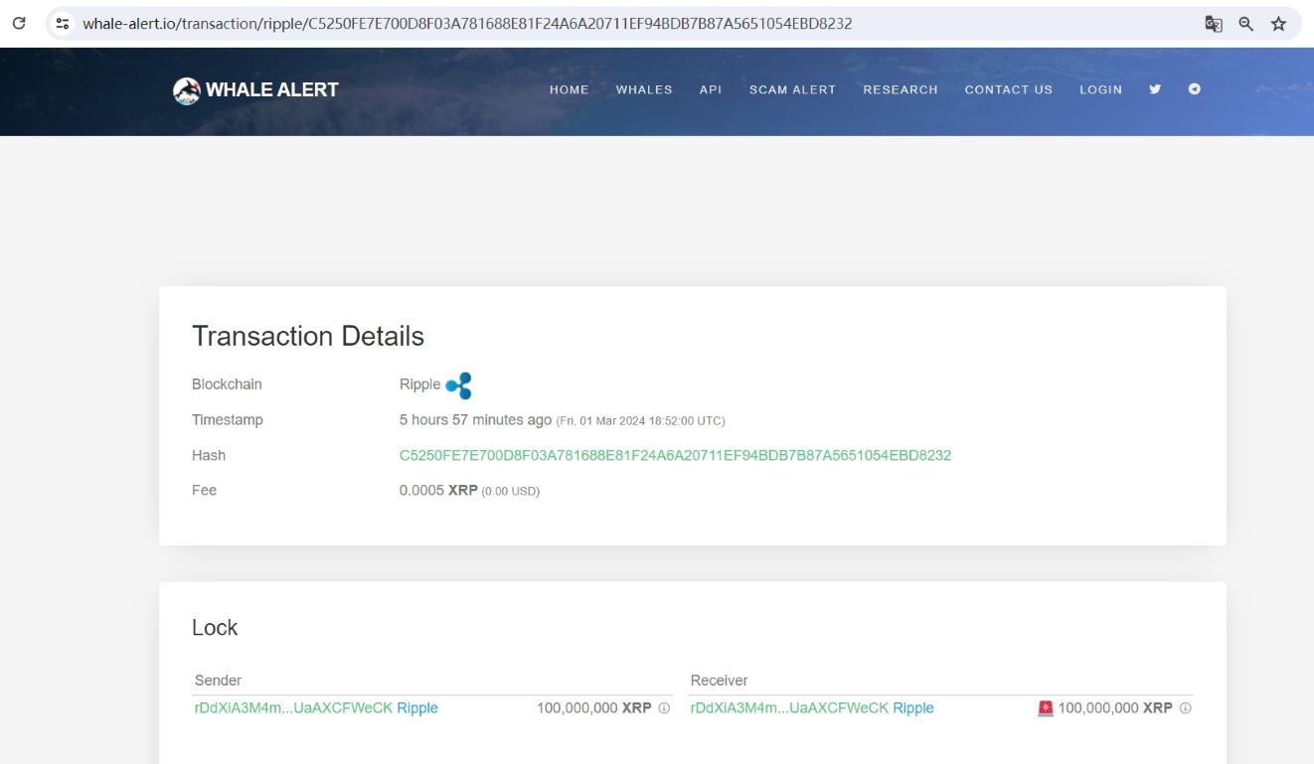Click the Lock section heading

pos(215,628)
